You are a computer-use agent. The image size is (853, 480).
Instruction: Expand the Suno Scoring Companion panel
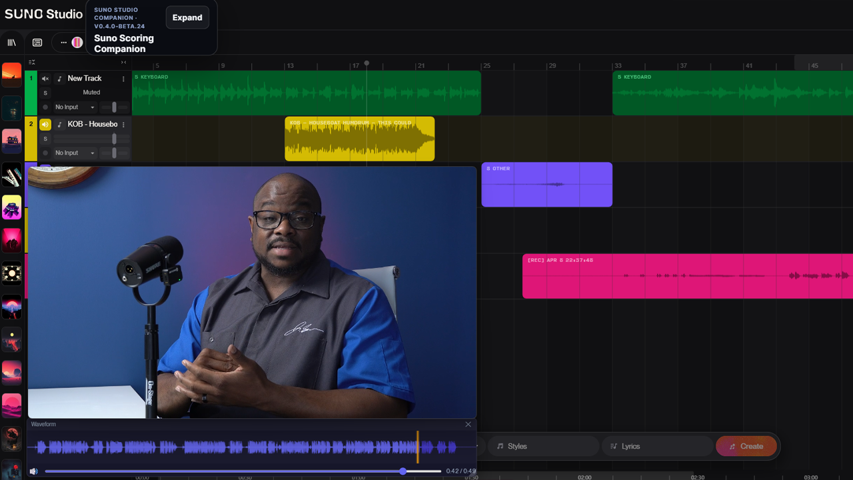pyautogui.click(x=187, y=18)
